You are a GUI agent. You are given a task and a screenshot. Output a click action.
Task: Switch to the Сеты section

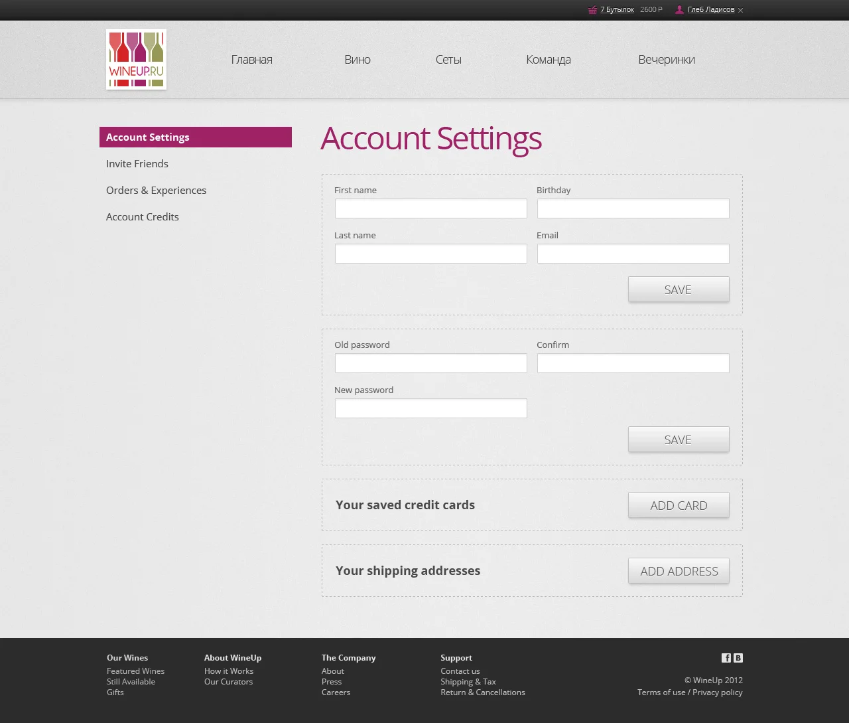click(448, 59)
